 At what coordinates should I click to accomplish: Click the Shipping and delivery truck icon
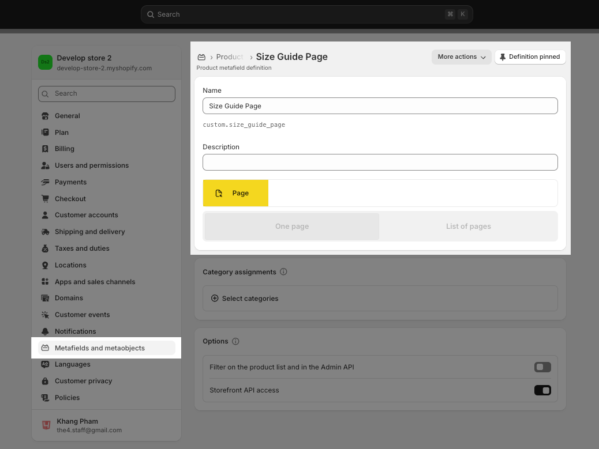point(45,232)
